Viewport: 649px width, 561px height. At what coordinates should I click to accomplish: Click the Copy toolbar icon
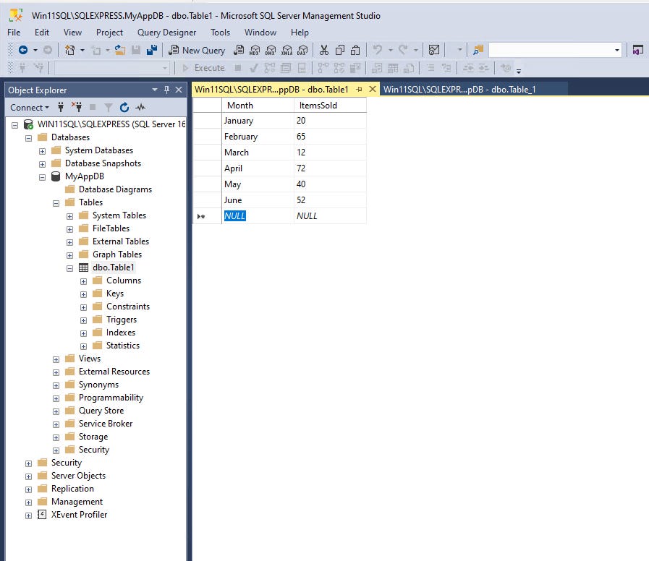(x=339, y=51)
